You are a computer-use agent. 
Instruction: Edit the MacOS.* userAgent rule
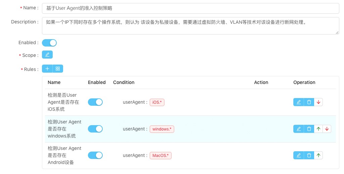(299, 155)
